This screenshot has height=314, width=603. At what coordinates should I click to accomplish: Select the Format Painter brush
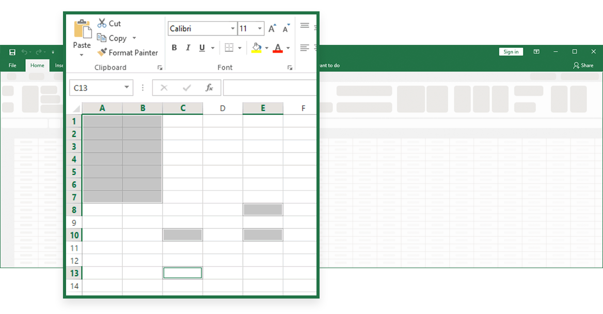(102, 53)
